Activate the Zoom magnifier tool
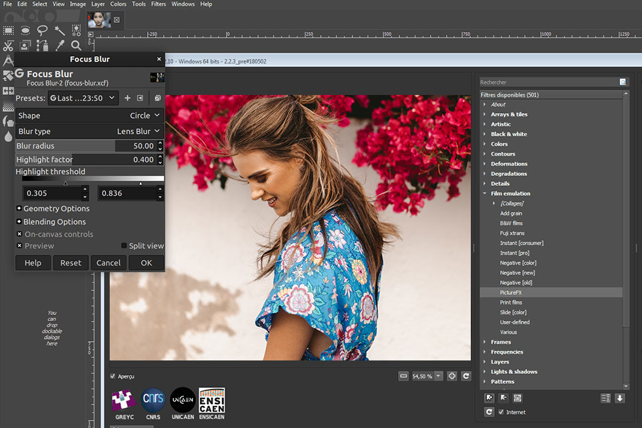This screenshot has height=428, width=642. 76,45
